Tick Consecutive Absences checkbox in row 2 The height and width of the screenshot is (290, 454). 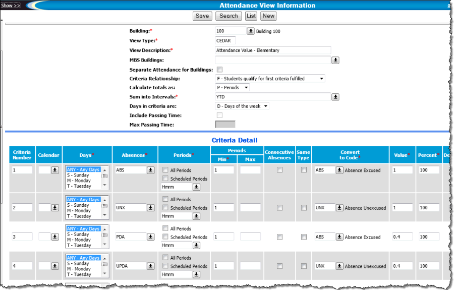[279, 208]
